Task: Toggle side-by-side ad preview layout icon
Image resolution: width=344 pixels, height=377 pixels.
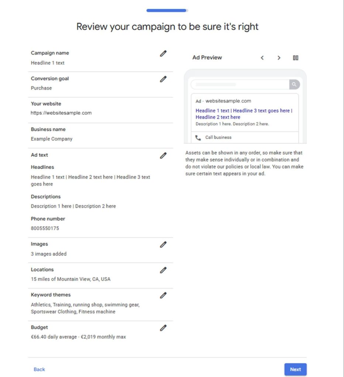Action: 296,58
